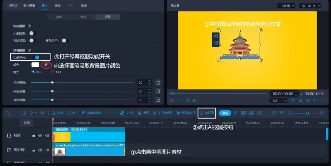Click the keyframe diamond icon
The height and width of the screenshot is (166, 331).
click(42, 113)
